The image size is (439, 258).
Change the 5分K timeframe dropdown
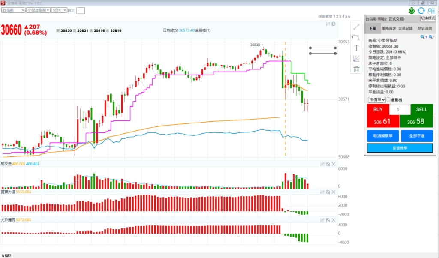click(58, 10)
